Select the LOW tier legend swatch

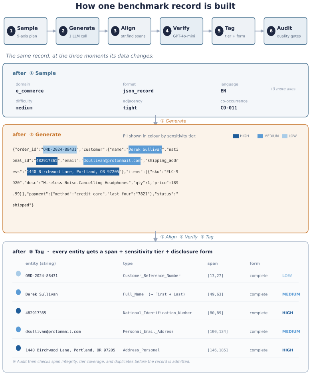pyautogui.click(x=285, y=136)
